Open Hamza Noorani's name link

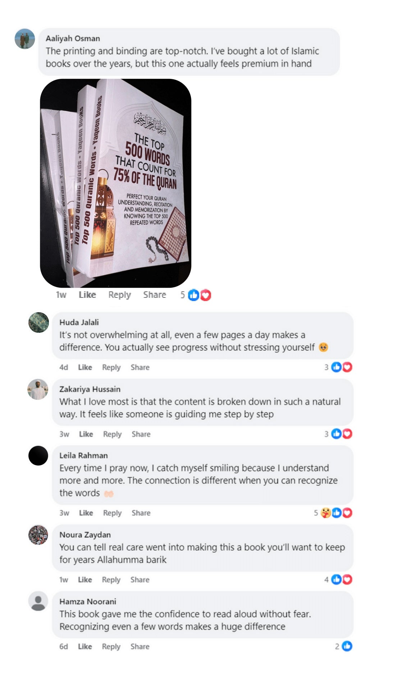tap(88, 602)
